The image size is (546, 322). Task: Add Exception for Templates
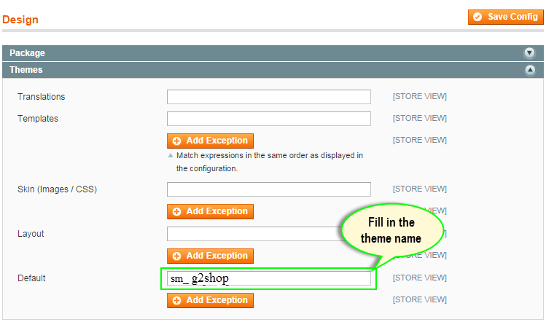coord(210,141)
